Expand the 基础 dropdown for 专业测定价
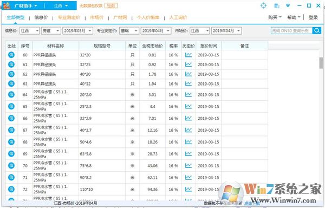This screenshot has height=208, width=325. pos(129,31)
